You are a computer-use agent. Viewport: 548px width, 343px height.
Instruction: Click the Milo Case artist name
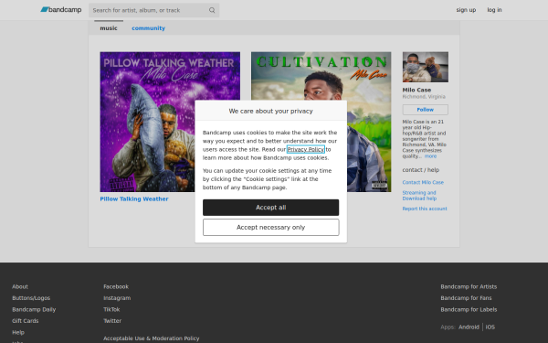click(x=416, y=90)
